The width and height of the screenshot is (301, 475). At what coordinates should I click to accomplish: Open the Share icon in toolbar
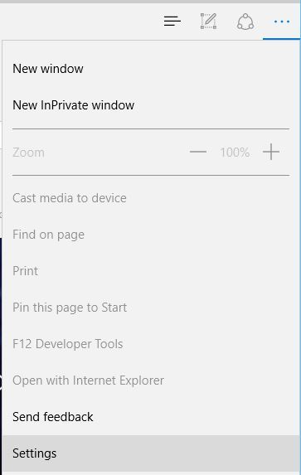coord(245,22)
